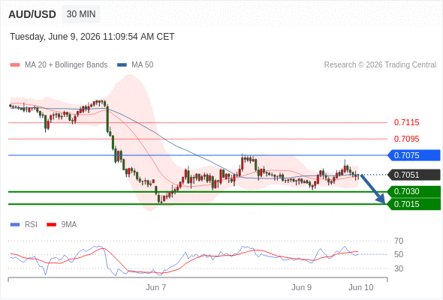The width and height of the screenshot is (443, 300).
Task: Select the 0.7051 current price tag
Action: pyautogui.click(x=414, y=175)
